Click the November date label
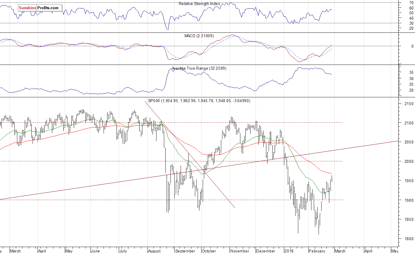The height and width of the screenshot is (253, 415). point(240,251)
